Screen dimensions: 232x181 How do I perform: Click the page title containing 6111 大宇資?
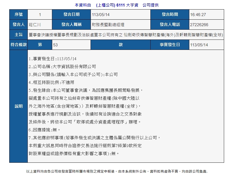pyautogui.click(x=116, y=5)
